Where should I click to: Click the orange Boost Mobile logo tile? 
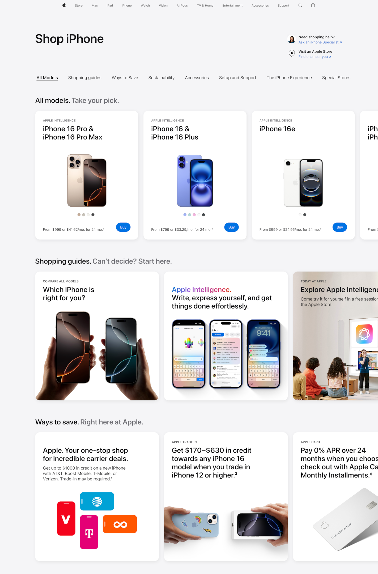click(x=120, y=524)
